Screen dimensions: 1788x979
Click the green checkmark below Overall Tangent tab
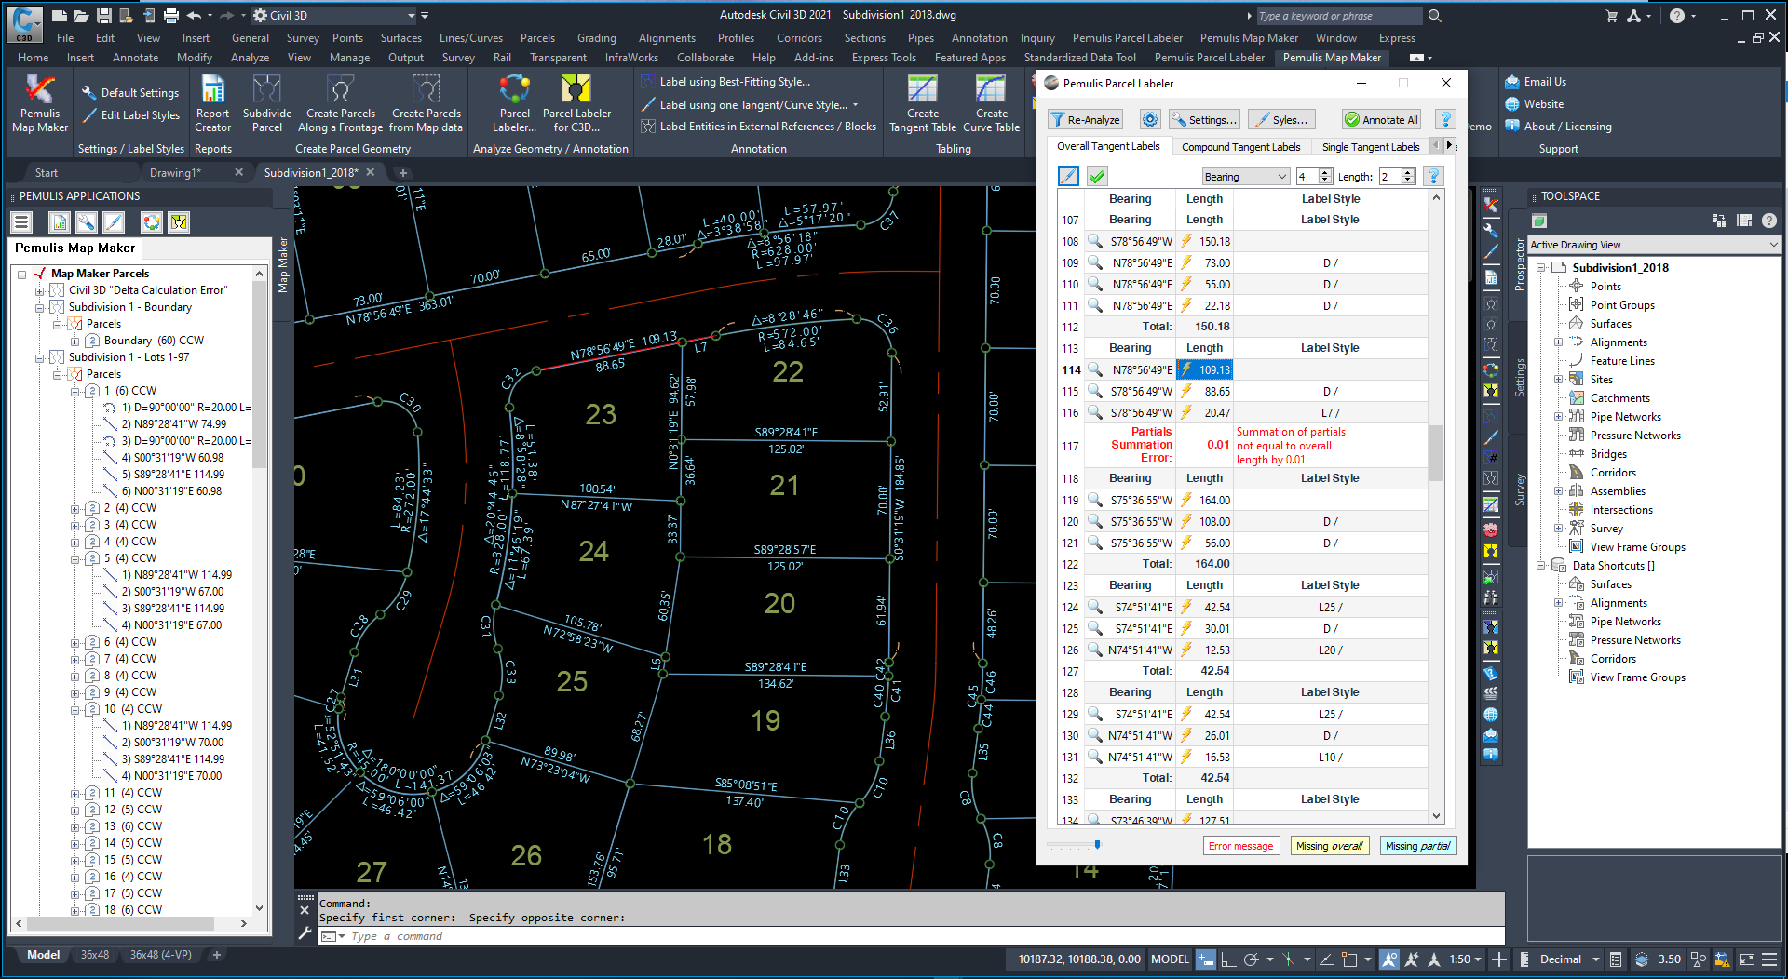(1097, 177)
